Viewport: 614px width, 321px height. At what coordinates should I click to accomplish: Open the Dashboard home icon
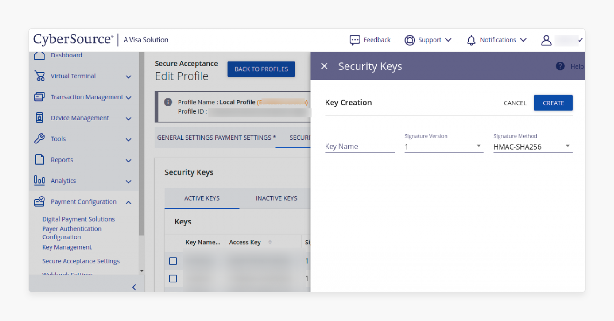40,56
